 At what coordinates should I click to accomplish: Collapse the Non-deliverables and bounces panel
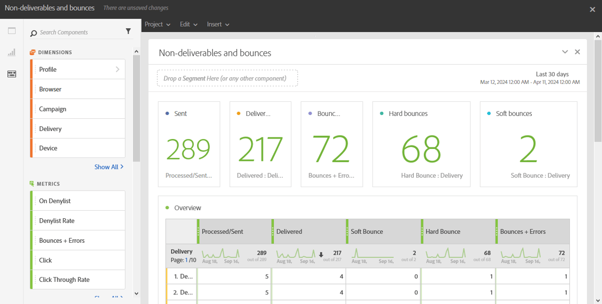[565, 52]
